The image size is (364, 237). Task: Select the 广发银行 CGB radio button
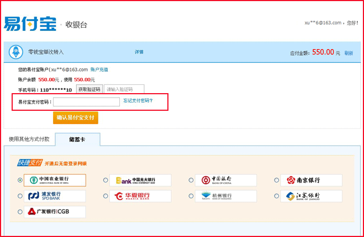tap(20, 212)
